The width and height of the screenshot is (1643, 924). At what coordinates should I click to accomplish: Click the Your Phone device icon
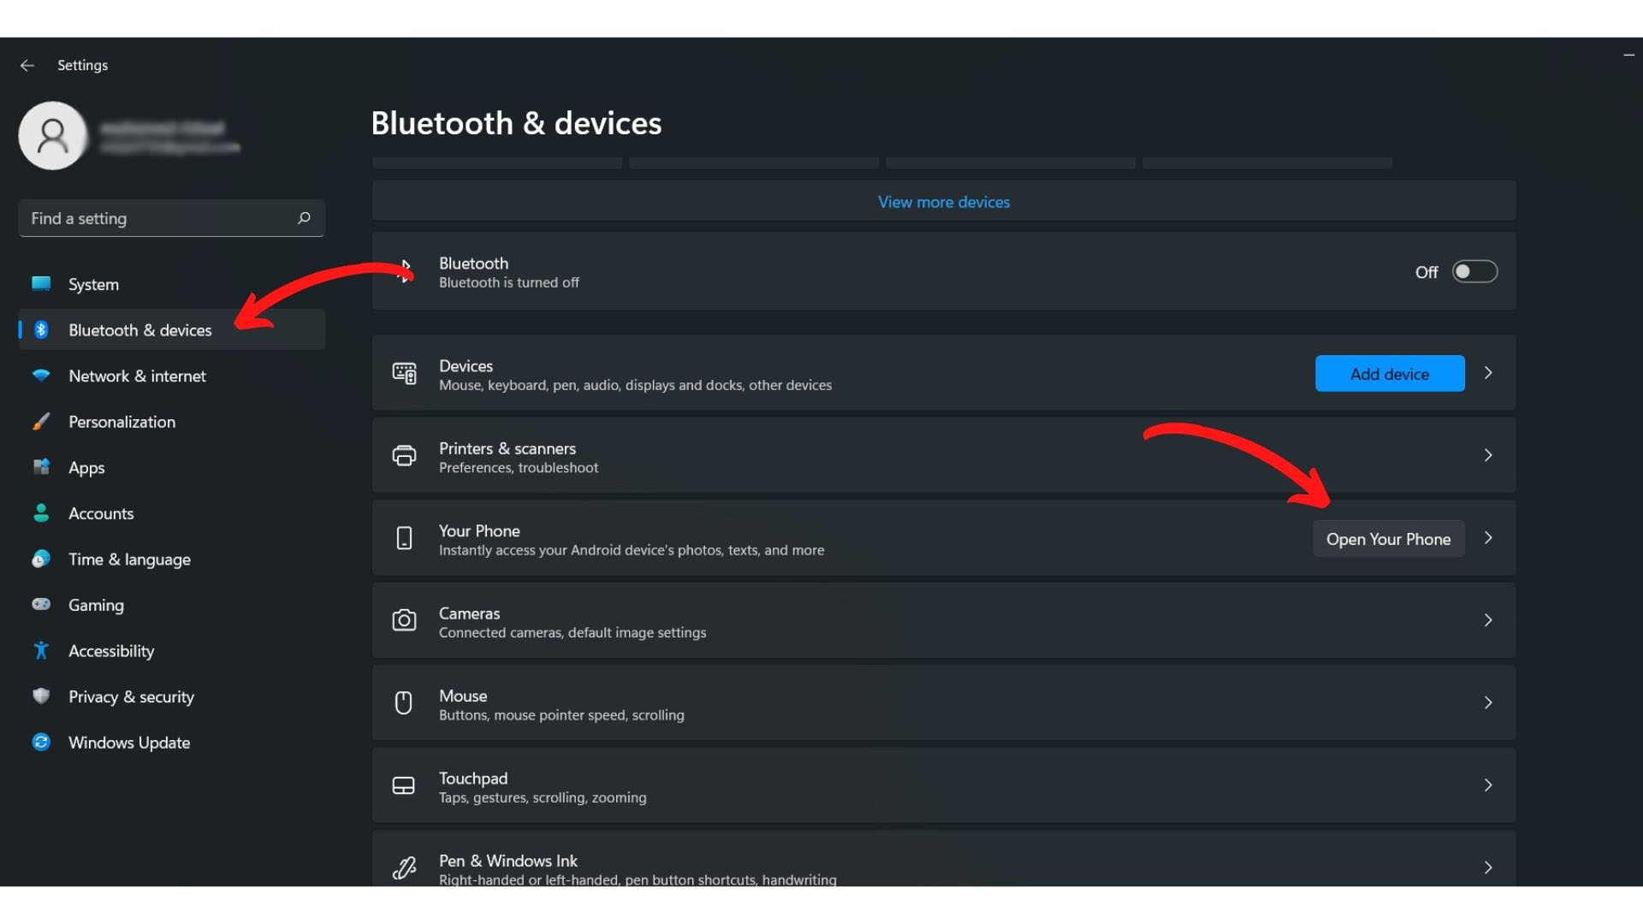404,538
